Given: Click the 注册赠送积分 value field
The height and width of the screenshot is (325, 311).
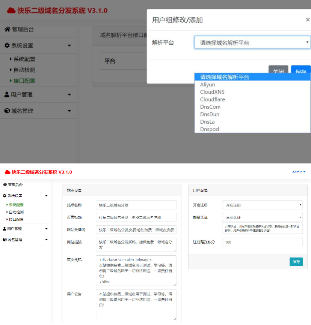Looking at the screenshot, I should coord(262,242).
